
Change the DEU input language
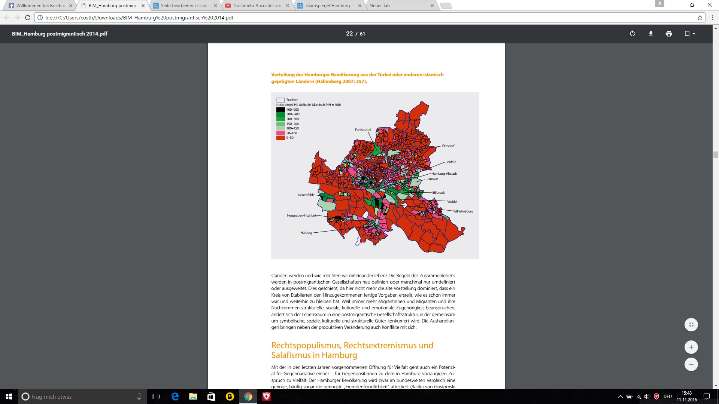[668, 397]
